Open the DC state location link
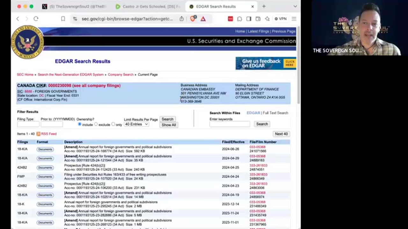This screenshot has width=408, height=229. pyautogui.click(x=41, y=95)
